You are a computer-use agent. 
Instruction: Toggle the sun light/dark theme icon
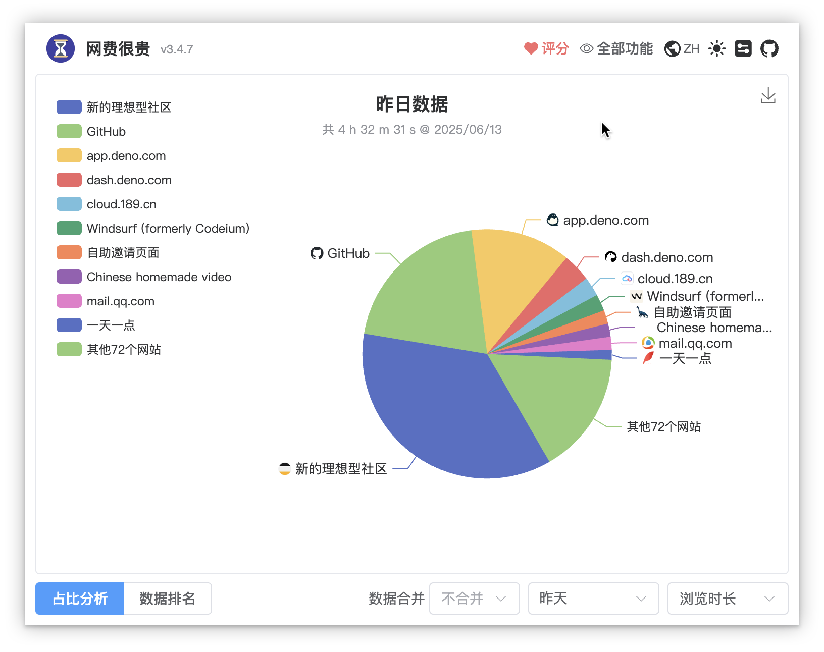[x=717, y=48]
